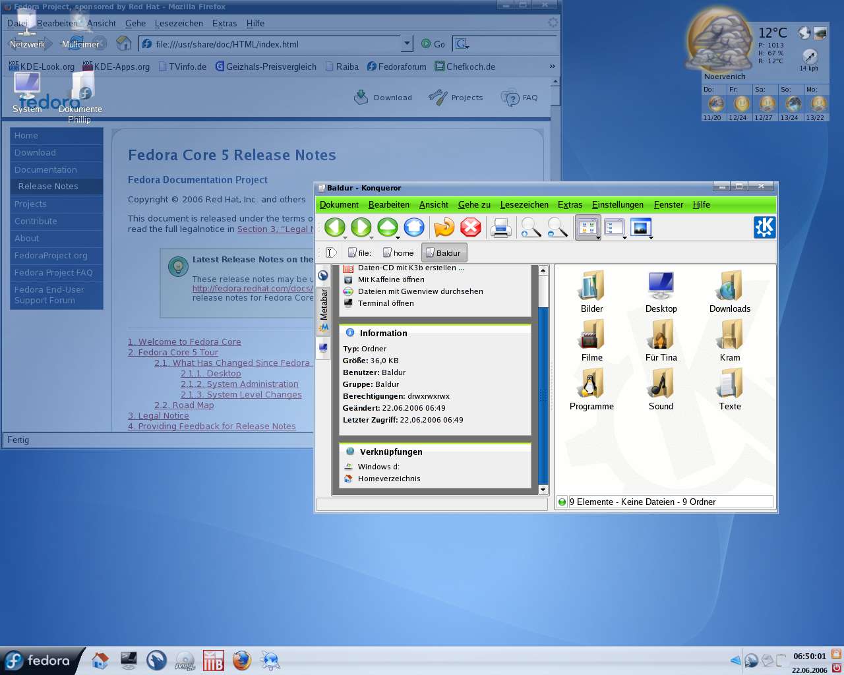
Task: Switch to the tree view mode button
Action: coord(615,227)
